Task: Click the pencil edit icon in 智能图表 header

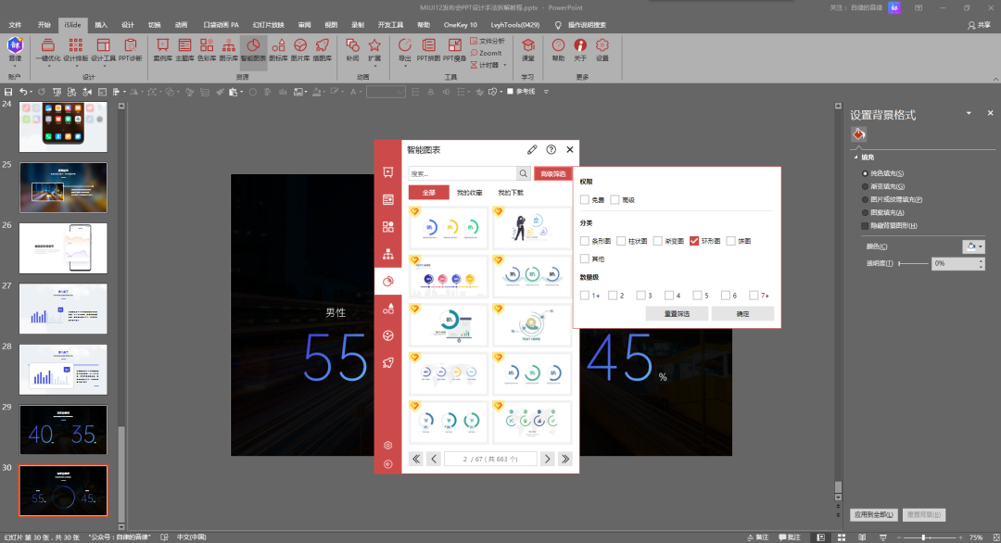Action: point(532,149)
